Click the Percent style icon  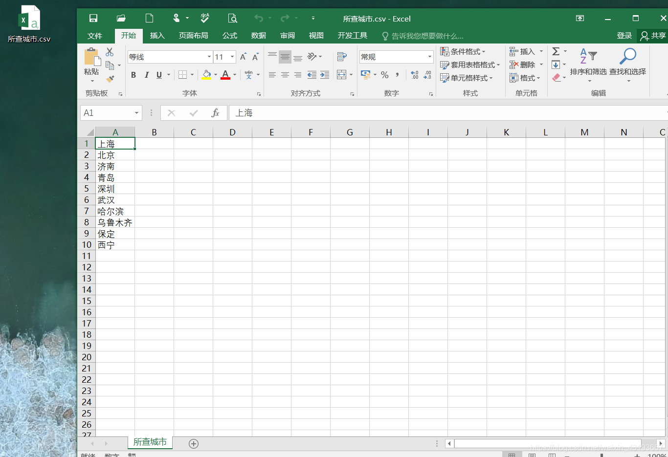[385, 75]
